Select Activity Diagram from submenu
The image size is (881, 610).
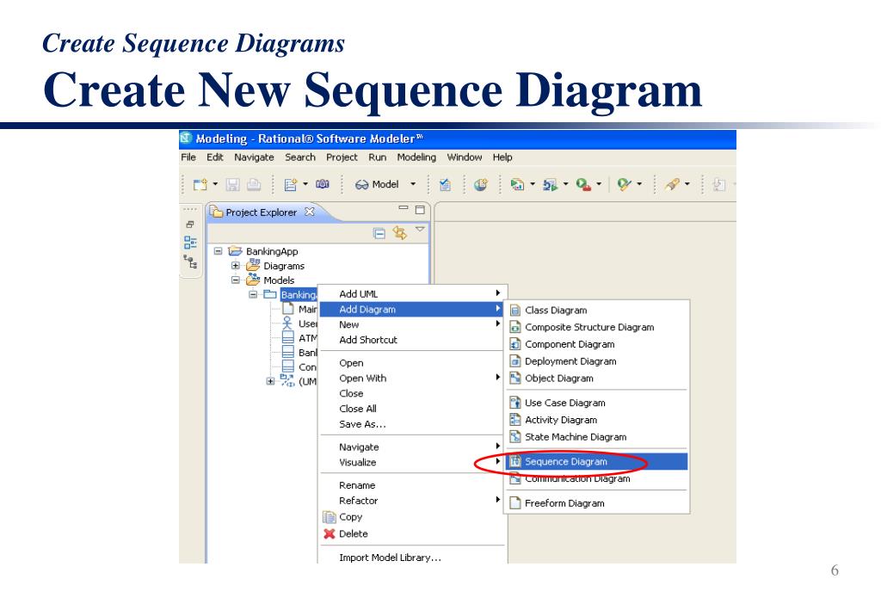click(x=598, y=420)
